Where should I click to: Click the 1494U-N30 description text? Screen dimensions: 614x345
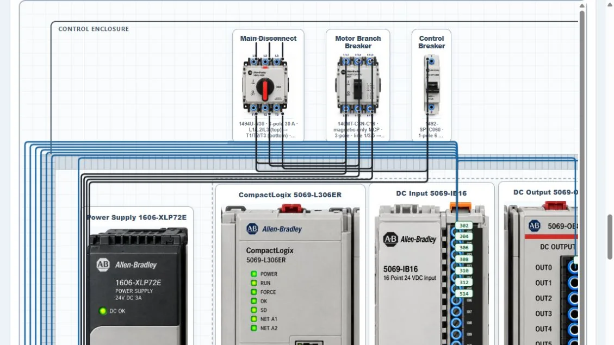click(x=268, y=129)
